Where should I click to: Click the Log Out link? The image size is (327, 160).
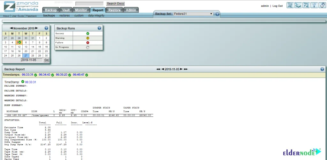[x=277, y=6]
